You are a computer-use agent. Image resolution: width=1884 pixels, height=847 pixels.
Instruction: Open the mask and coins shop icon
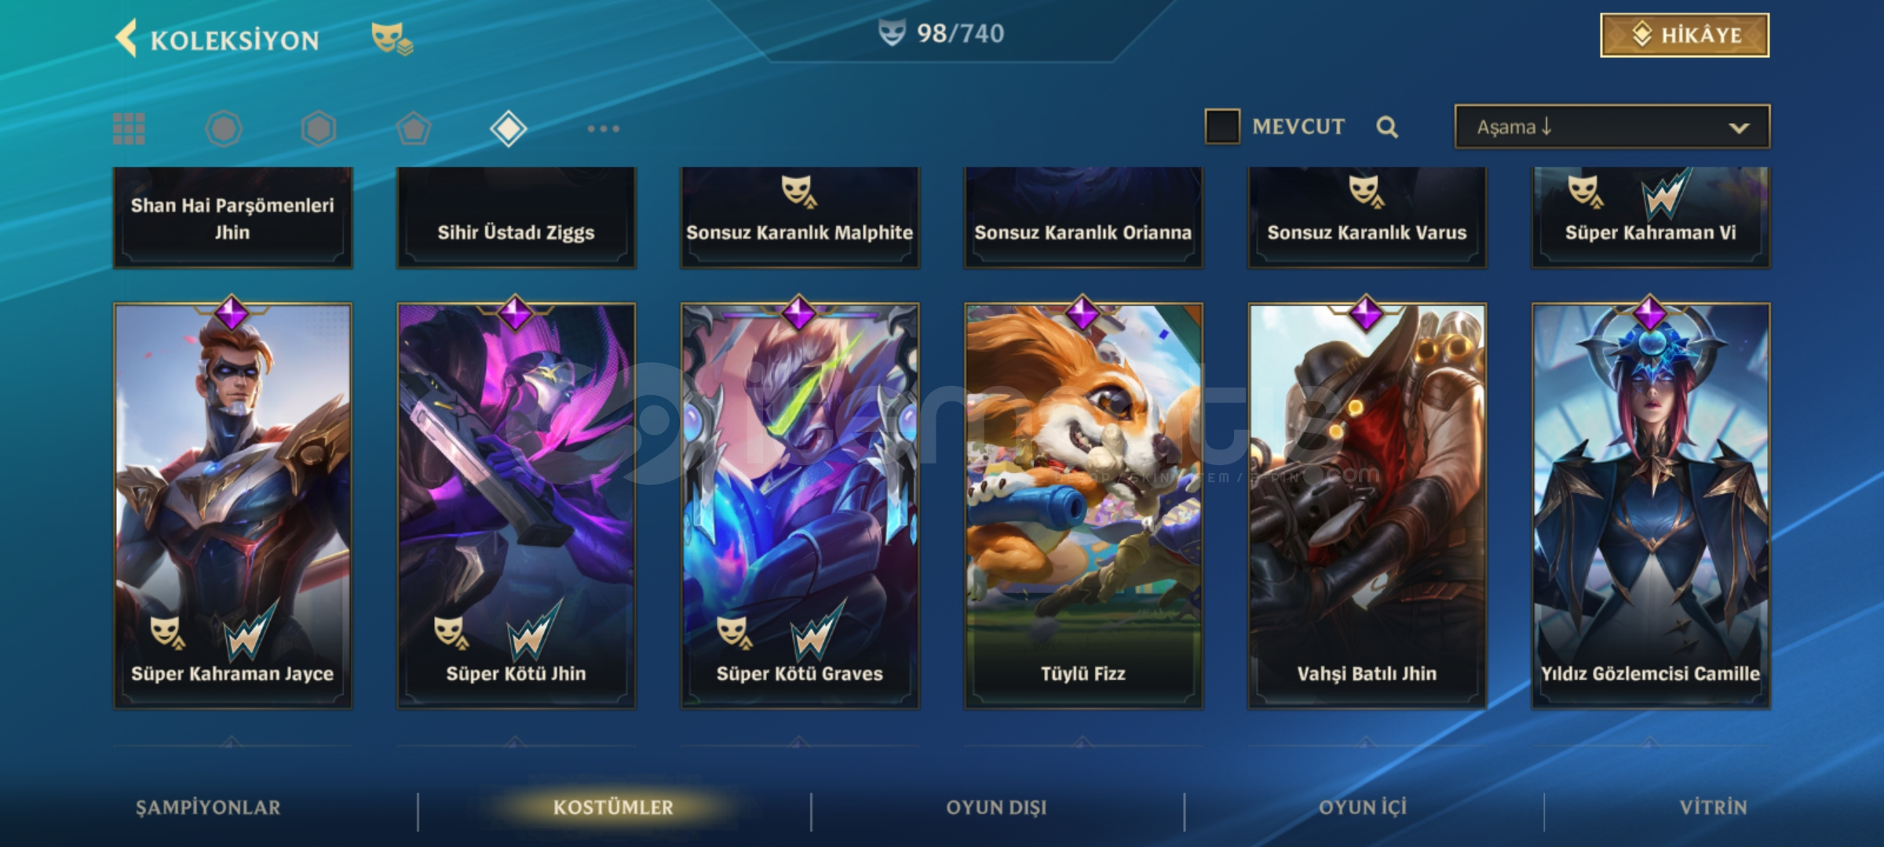(x=392, y=38)
